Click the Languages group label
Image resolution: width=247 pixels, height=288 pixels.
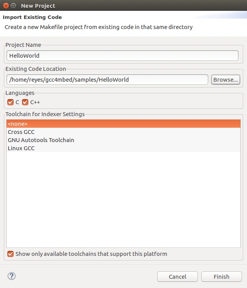pyautogui.click(x=20, y=93)
